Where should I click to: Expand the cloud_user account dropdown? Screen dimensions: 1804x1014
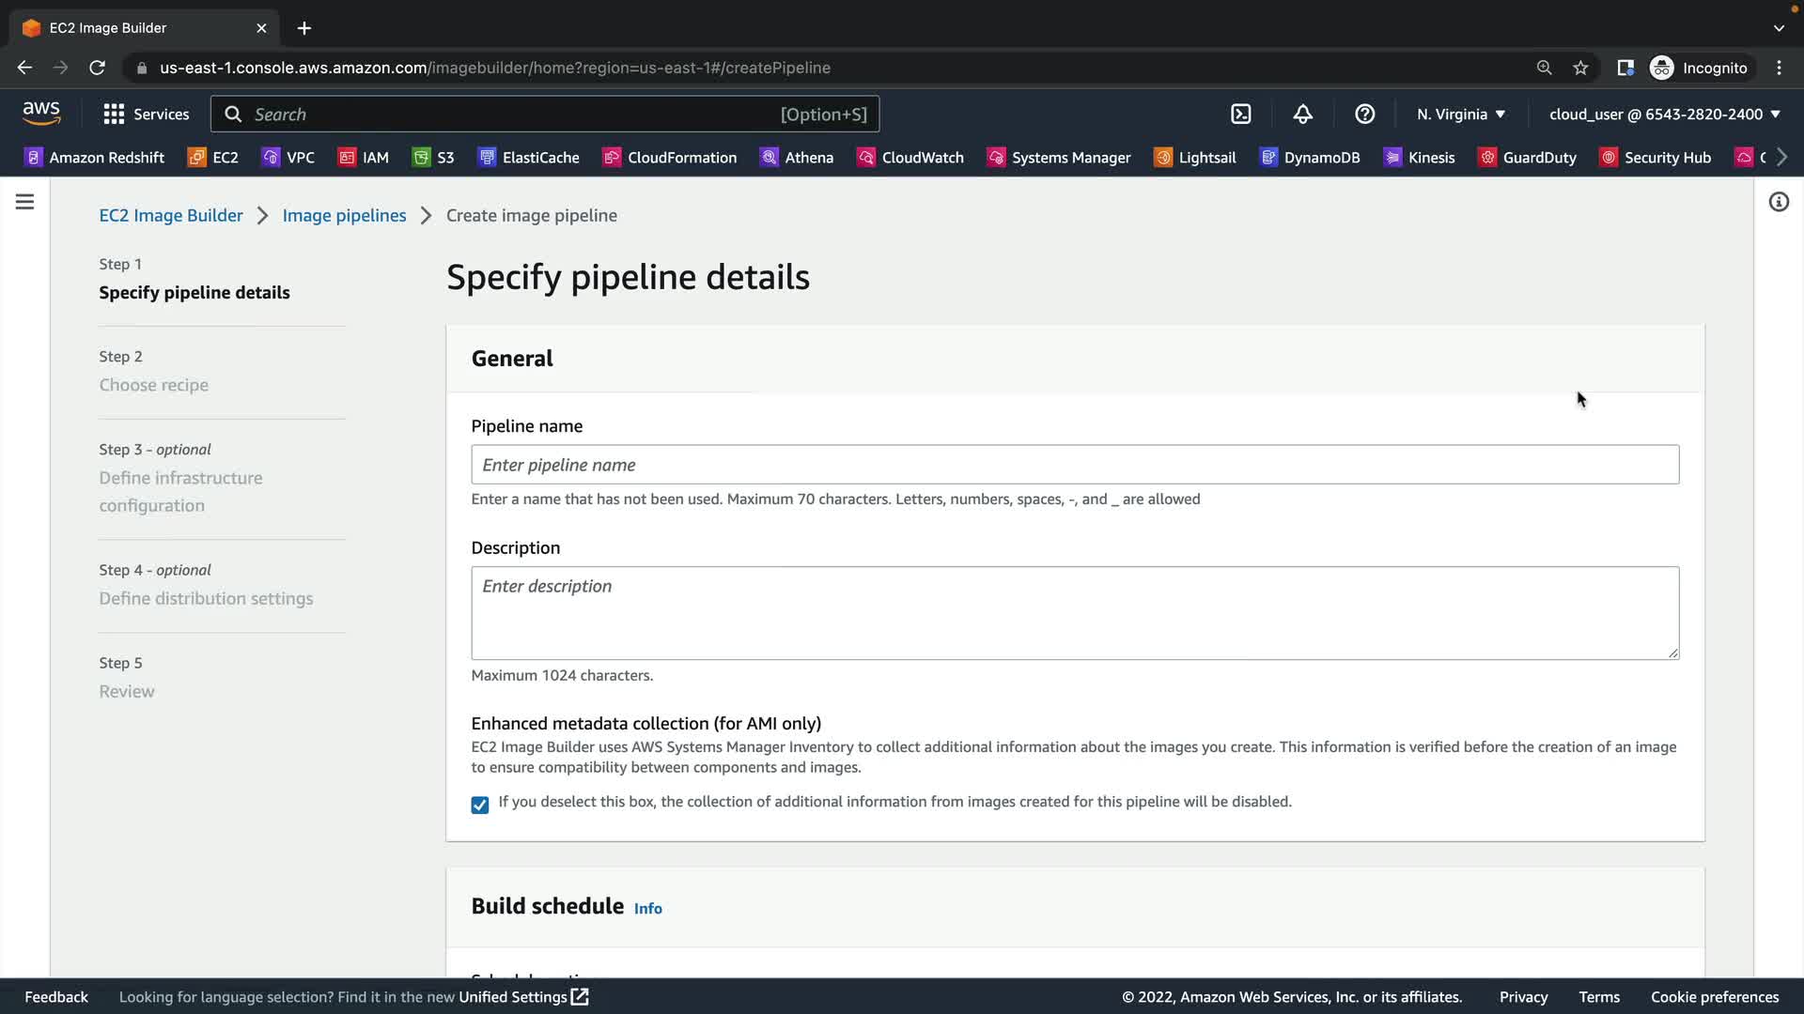click(x=1664, y=115)
